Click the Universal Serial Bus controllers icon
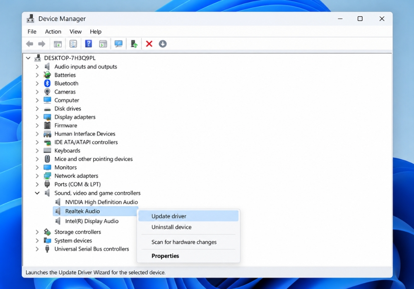 [x=47, y=249]
